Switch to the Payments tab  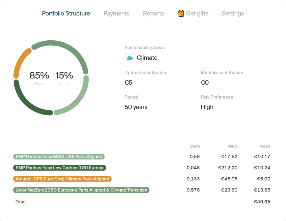point(116,13)
